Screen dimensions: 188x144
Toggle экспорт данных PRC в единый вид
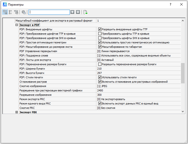[x=100, y=103]
